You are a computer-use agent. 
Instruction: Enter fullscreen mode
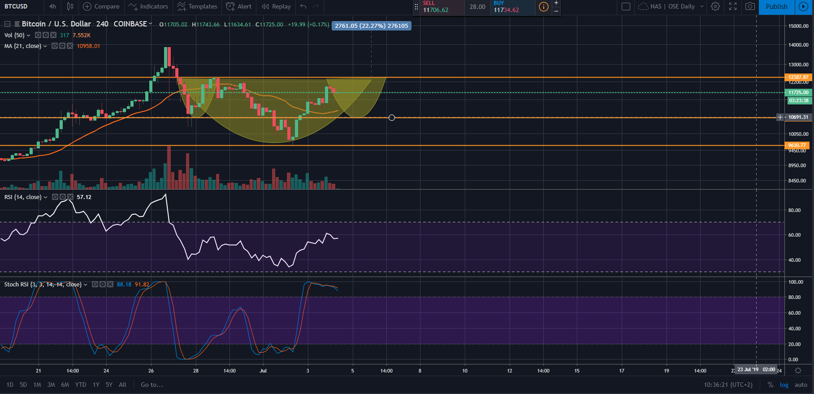coord(733,6)
